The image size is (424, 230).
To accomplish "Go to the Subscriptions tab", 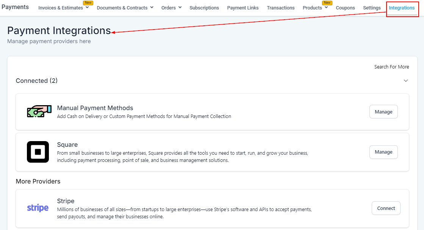I will (x=204, y=8).
